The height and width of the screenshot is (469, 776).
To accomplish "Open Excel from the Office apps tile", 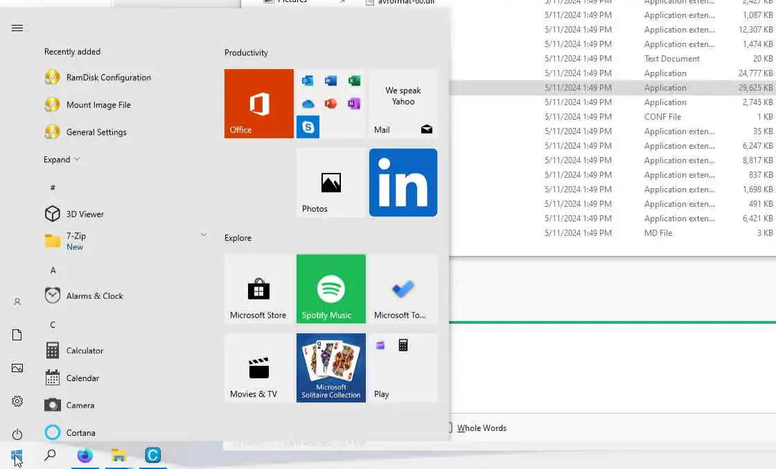I will click(354, 80).
